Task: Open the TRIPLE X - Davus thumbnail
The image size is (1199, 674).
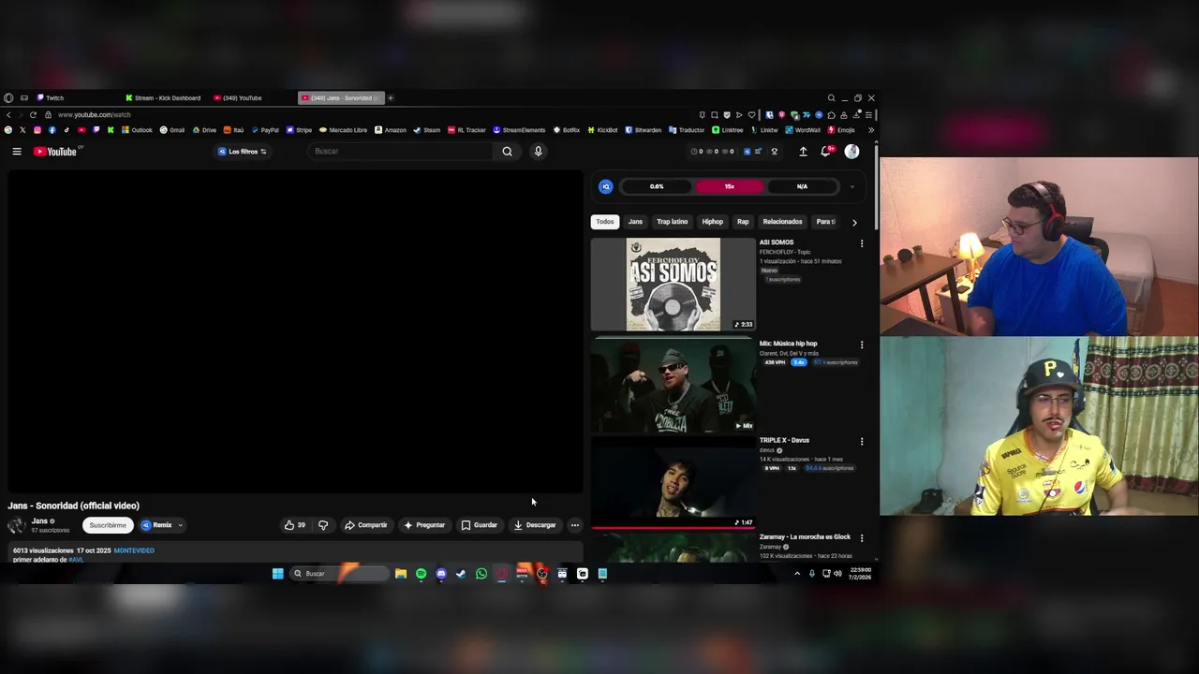Action: [x=673, y=481]
